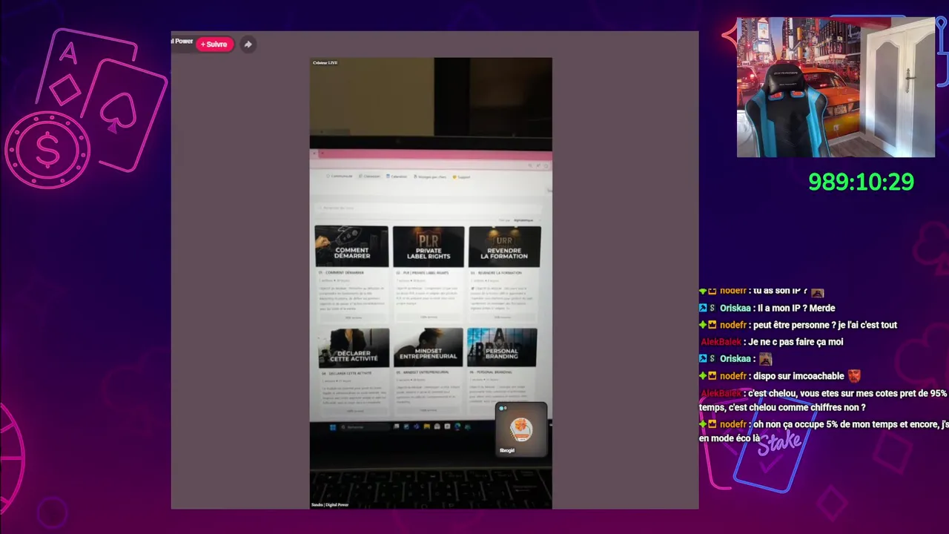The image size is (949, 534).
Task: Click the gold badge before 'peut être personne'
Action: (x=712, y=325)
